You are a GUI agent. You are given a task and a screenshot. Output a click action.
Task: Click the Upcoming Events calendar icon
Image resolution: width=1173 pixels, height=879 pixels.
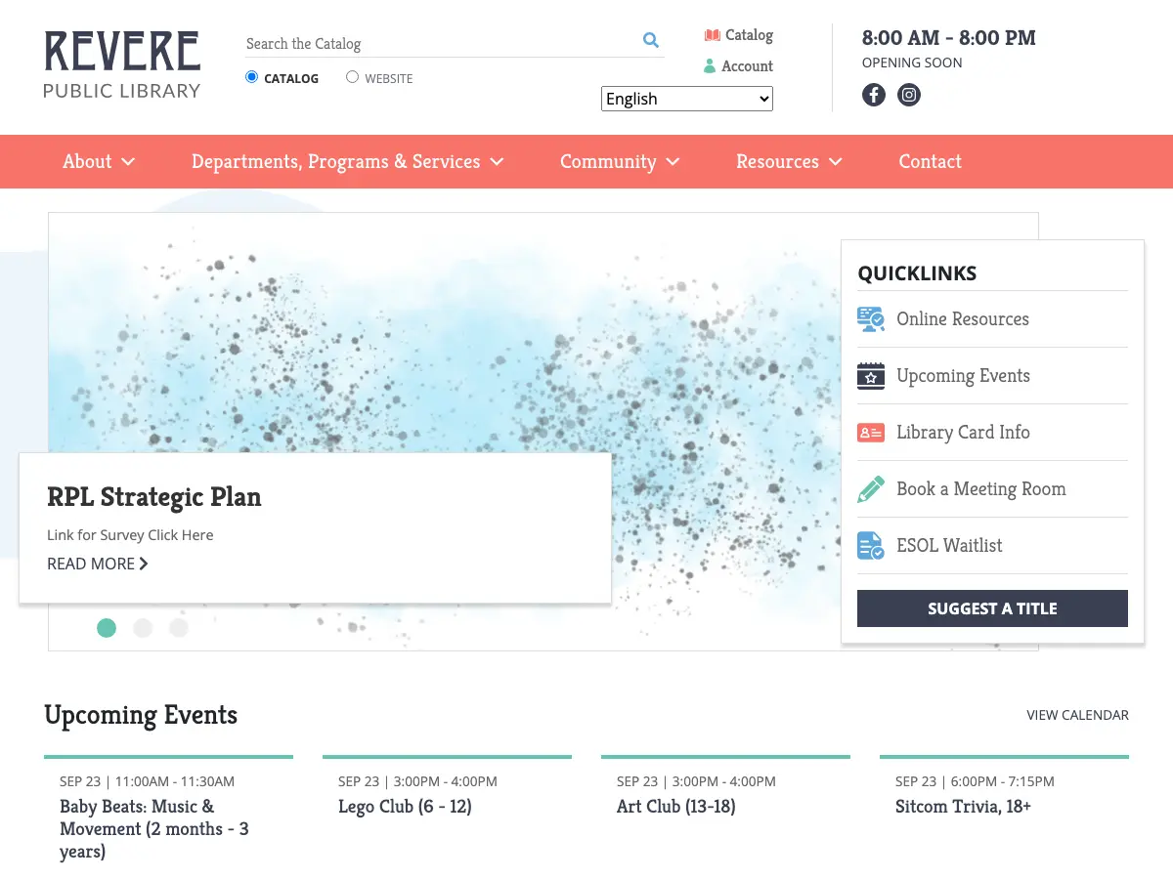(x=871, y=376)
